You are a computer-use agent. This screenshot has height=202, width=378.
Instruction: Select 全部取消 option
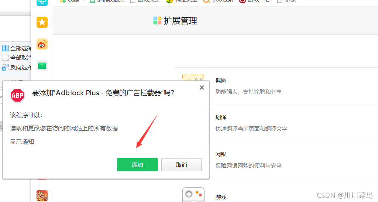(x=17, y=58)
